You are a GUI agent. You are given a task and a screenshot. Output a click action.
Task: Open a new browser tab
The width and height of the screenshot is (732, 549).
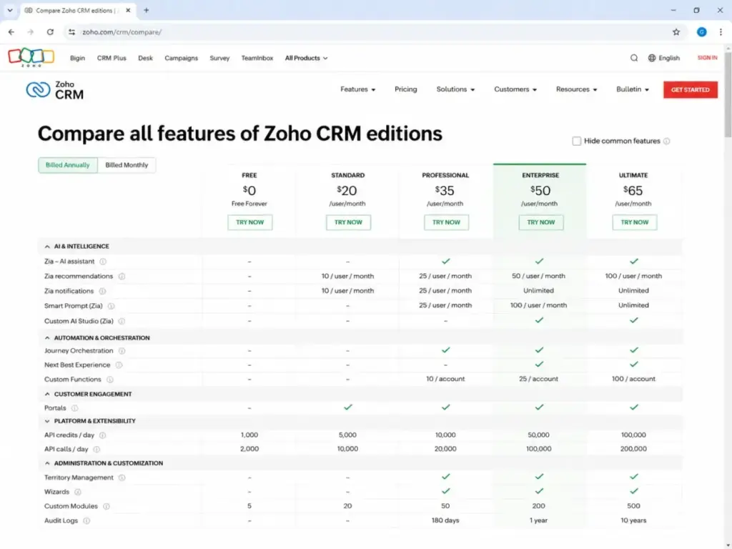click(146, 10)
